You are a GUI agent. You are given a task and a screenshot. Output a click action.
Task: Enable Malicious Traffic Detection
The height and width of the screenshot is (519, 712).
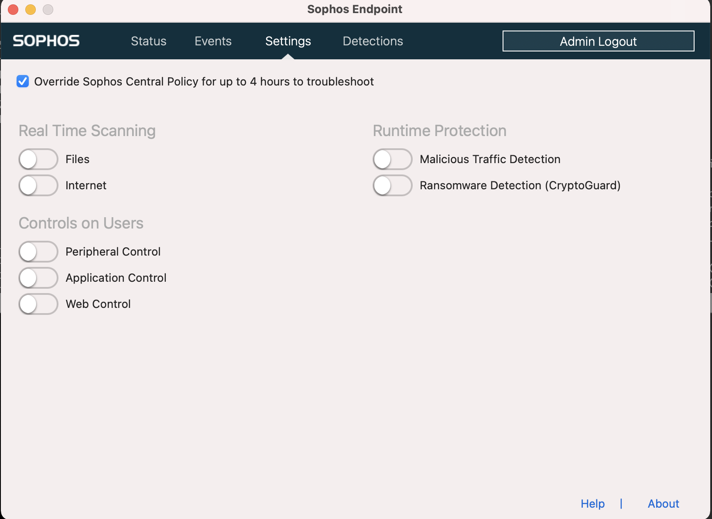[392, 159]
